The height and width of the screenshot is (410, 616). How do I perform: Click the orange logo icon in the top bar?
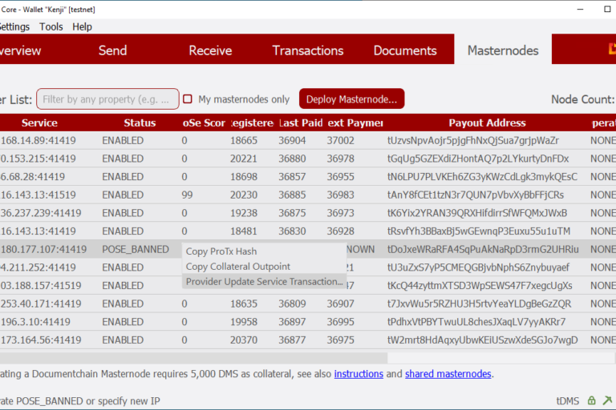pos(610,50)
